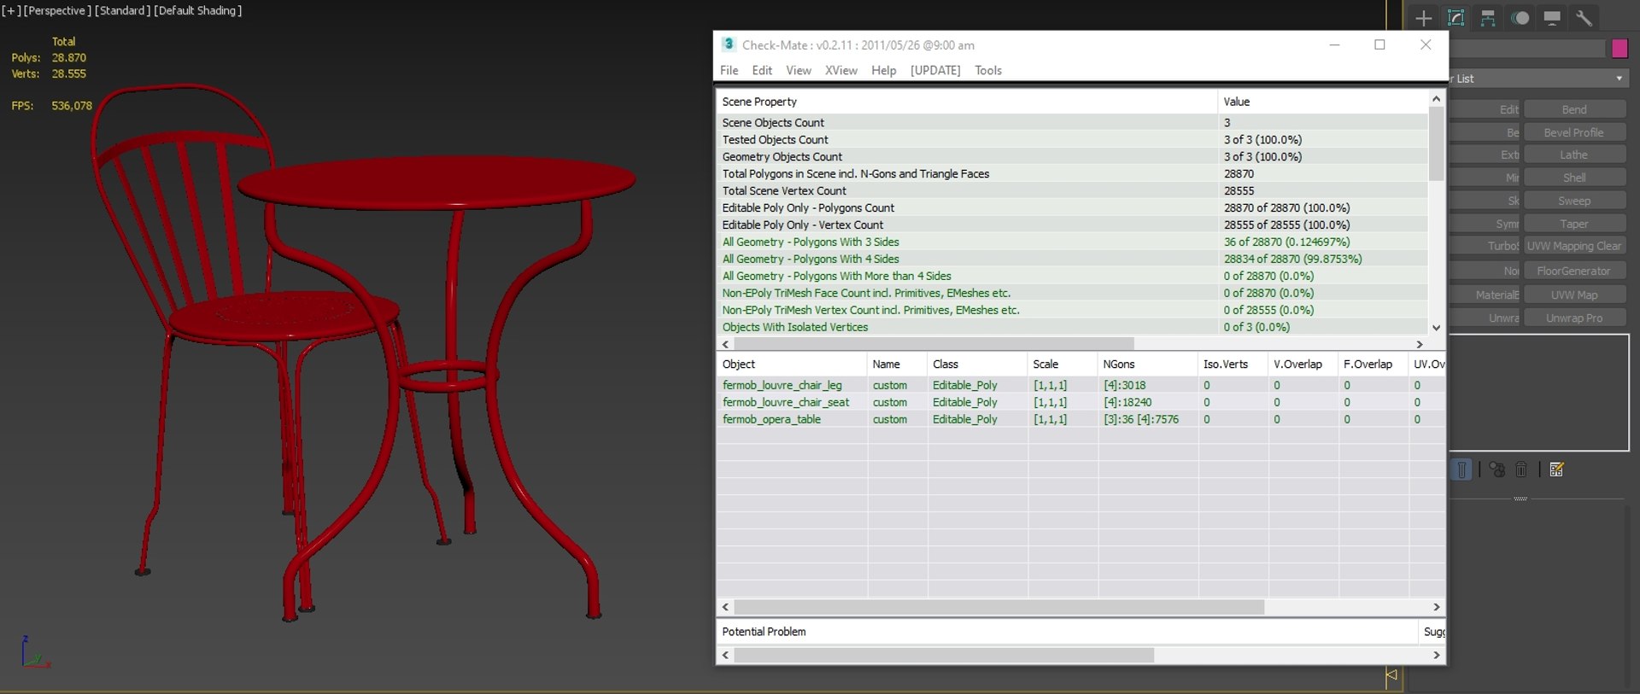Open the File menu in Check-Mate
Image resolution: width=1640 pixels, height=694 pixels.
click(729, 70)
